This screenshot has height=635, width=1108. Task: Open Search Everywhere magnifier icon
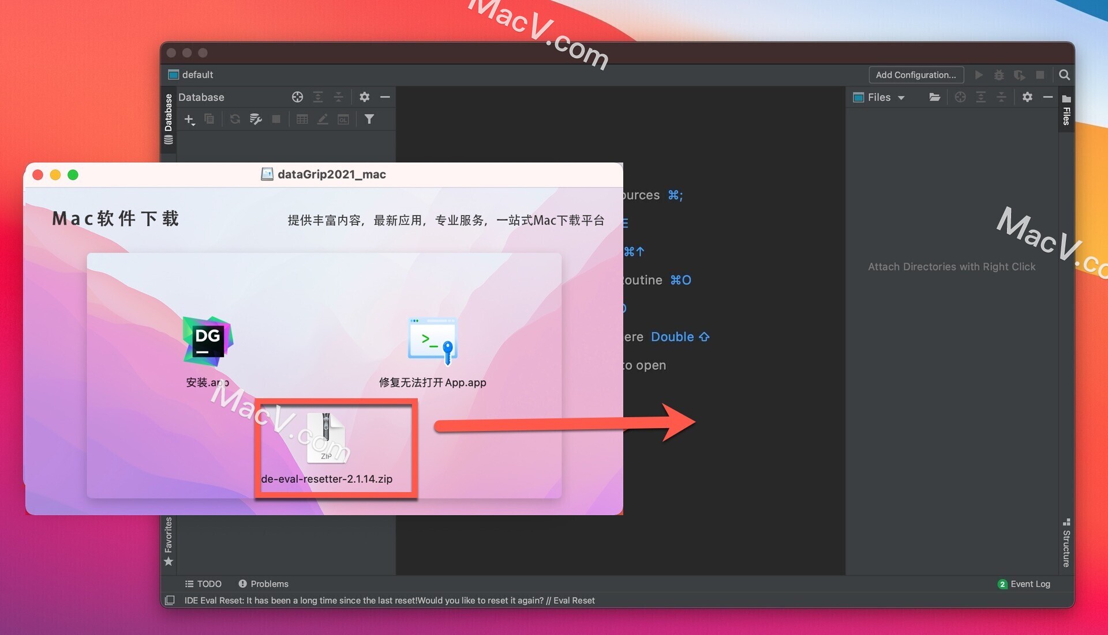coord(1065,75)
